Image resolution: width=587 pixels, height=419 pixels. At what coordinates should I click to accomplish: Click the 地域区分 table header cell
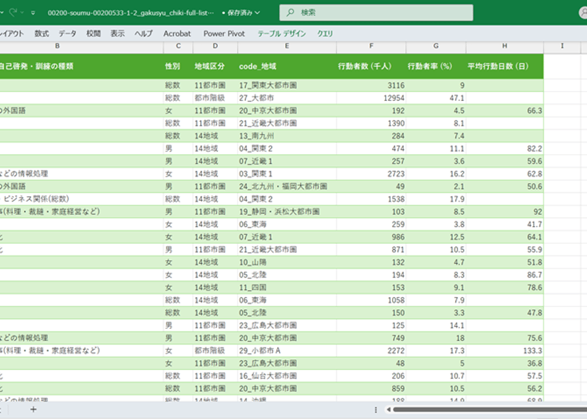[x=215, y=66]
